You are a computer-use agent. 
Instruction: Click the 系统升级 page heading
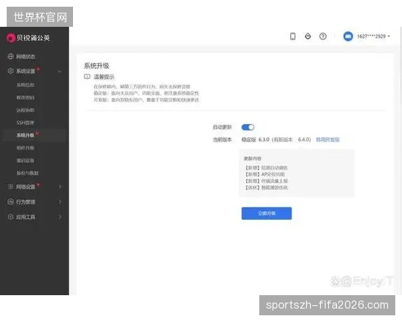pyautogui.click(x=96, y=66)
